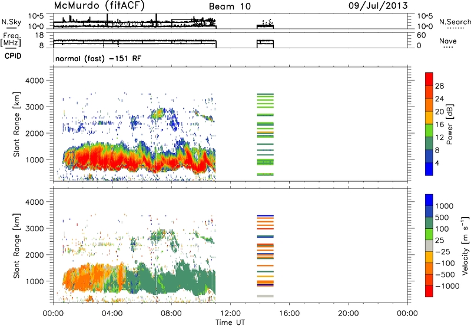This screenshot has height=326, width=471.
Task: Click the 'CPID' label
Action: point(13,56)
